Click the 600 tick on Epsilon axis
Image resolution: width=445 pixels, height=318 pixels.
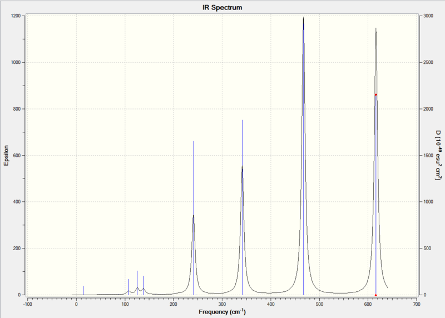point(17,156)
